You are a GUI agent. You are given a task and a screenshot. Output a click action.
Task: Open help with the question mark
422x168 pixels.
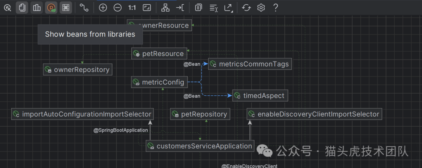[x=276, y=7]
